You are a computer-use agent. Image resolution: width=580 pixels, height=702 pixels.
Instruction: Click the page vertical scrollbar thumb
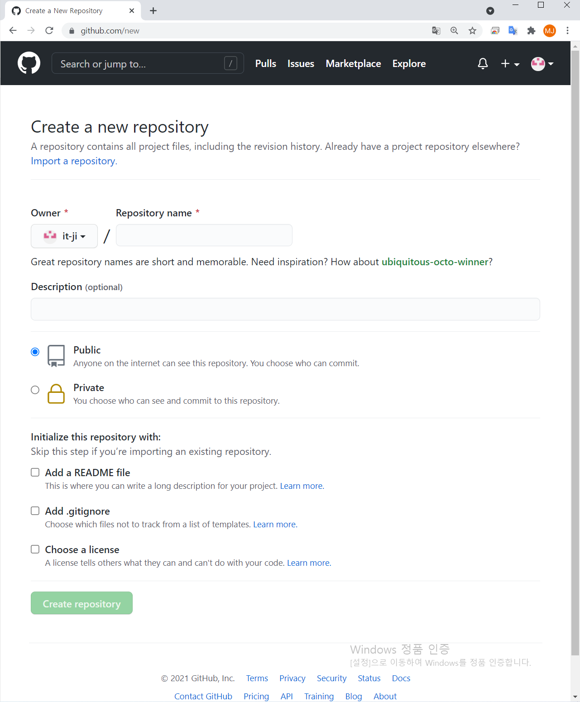point(575,353)
